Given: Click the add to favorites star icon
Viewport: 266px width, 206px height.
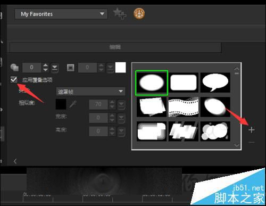Looking at the screenshot, I should (x=120, y=14).
